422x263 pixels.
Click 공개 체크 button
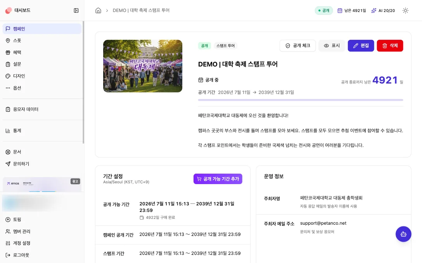[x=297, y=46]
